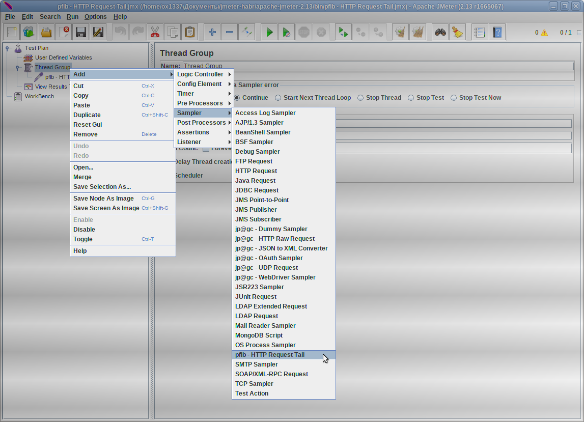Open the Options menu in menu bar
Screen dimensions: 584x422
pos(95,17)
